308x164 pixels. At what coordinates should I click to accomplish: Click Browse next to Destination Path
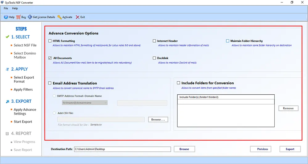click(x=184, y=149)
